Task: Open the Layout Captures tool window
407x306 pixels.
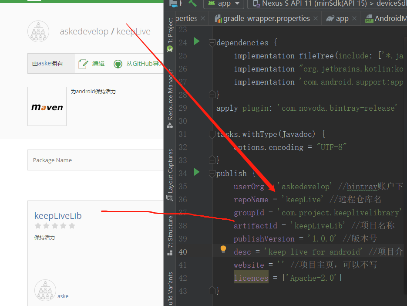Action: tap(170, 171)
